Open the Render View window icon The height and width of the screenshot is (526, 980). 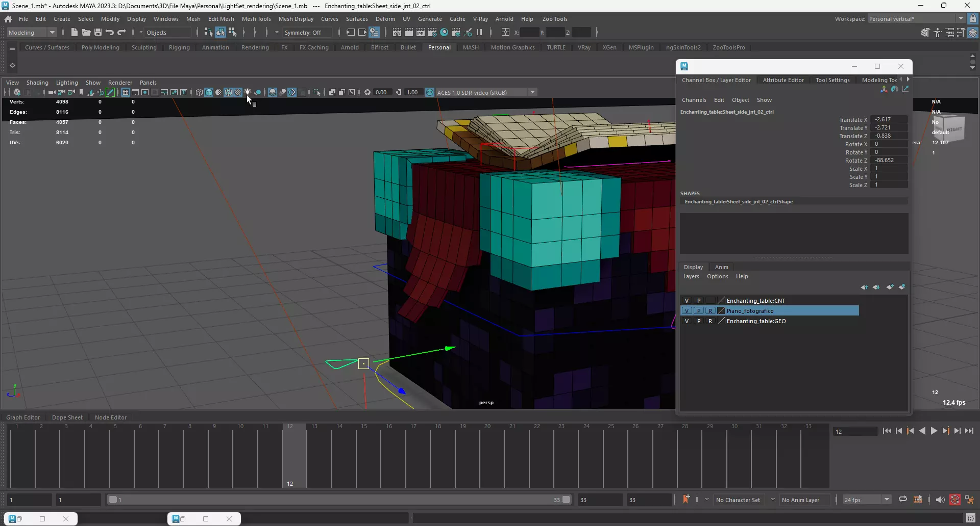pyautogui.click(x=397, y=32)
